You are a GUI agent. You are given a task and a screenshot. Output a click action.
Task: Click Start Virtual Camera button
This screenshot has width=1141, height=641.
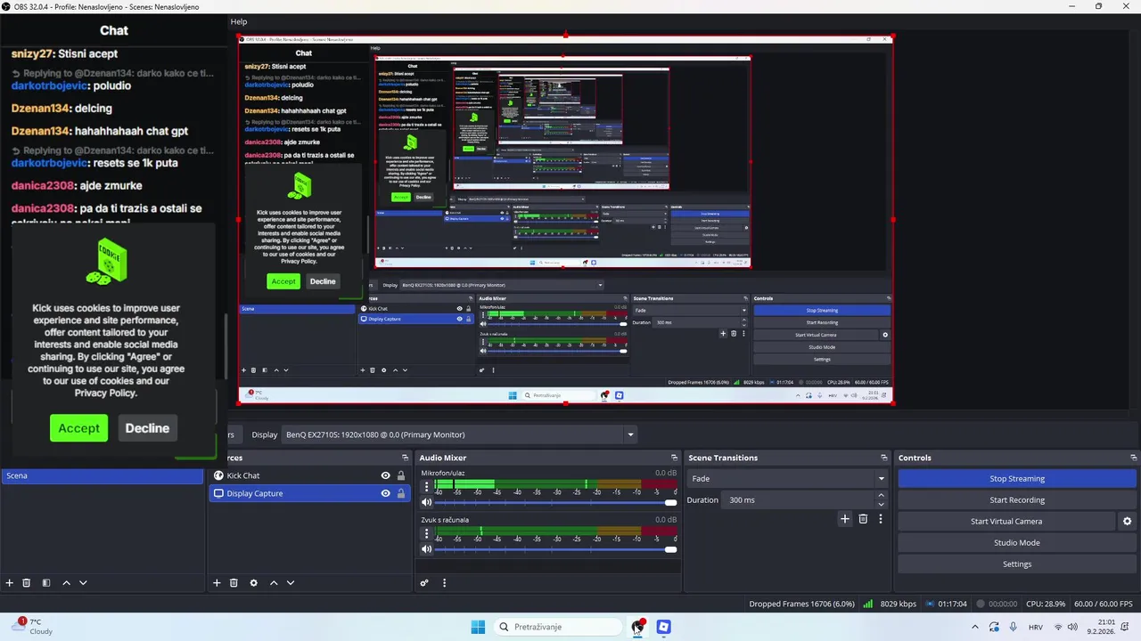(x=1006, y=521)
